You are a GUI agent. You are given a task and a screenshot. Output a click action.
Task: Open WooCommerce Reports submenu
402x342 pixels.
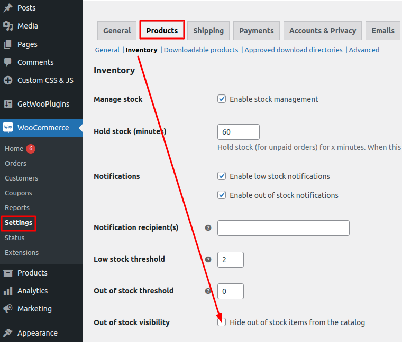[17, 208]
